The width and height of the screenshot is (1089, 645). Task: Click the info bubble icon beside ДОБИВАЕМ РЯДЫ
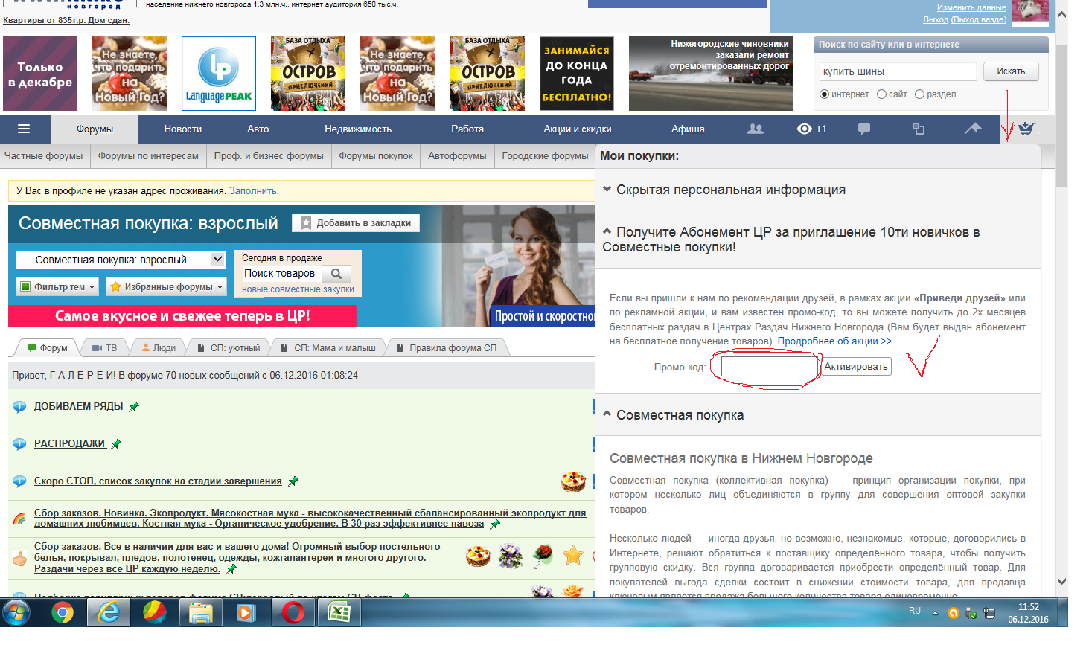click(x=20, y=407)
